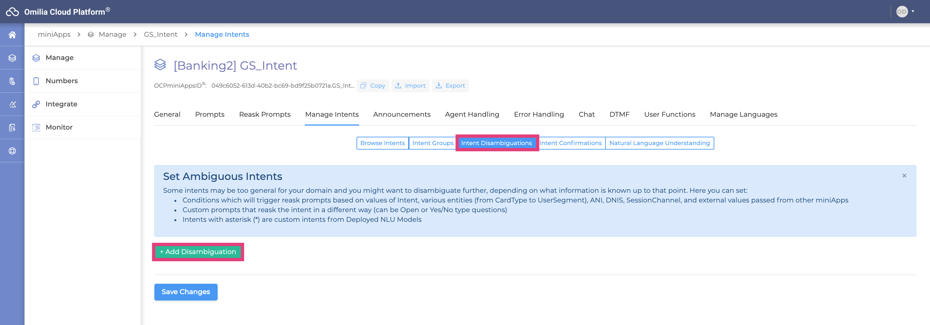Click the OCPminiAppsID value text
The height and width of the screenshot is (325, 930).
283,86
